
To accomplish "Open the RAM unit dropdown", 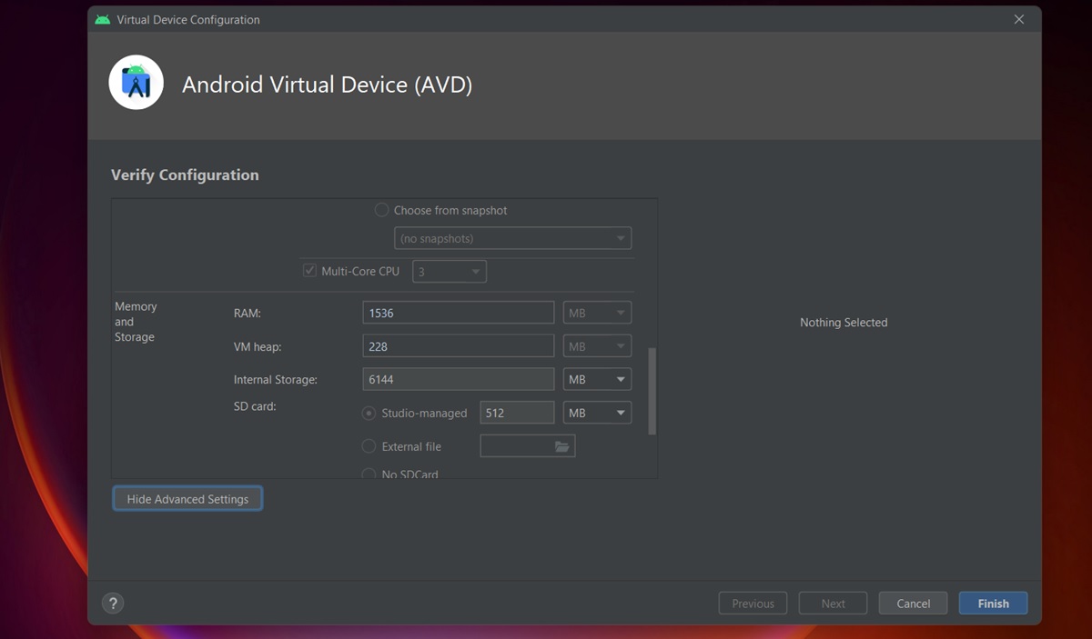I will (x=597, y=314).
